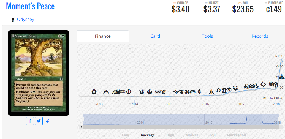Screen dimensions: 285x139
Task: Click the EUROPE AVG header label
Action: (276, 3)
